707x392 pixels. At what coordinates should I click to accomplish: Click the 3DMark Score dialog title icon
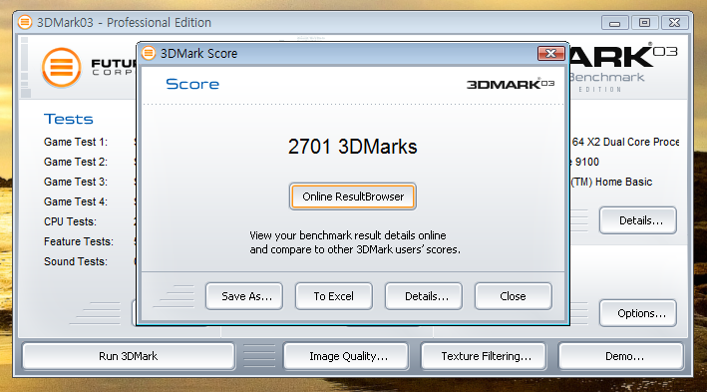pyautogui.click(x=149, y=53)
